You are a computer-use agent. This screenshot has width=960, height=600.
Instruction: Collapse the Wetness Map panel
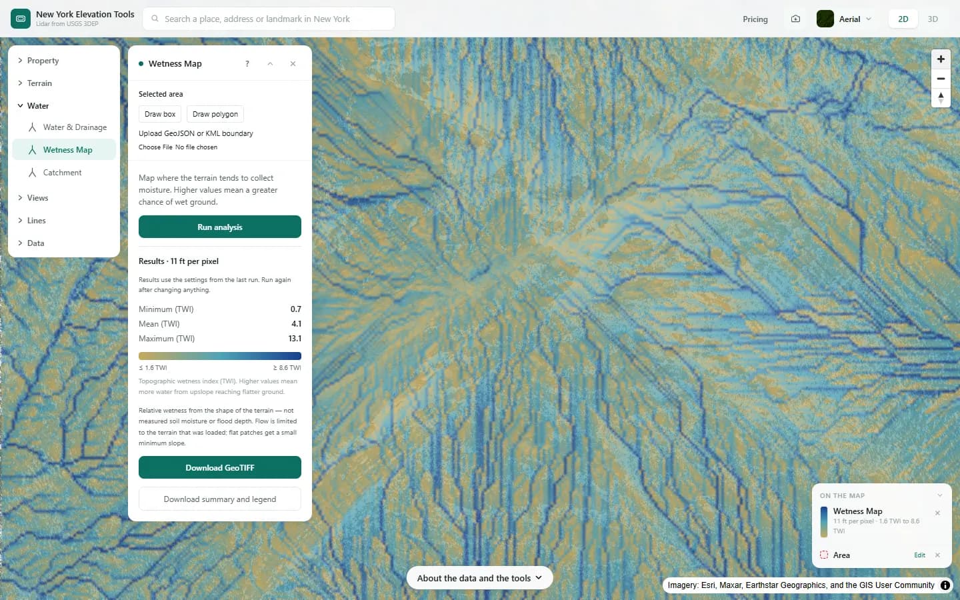tap(270, 64)
